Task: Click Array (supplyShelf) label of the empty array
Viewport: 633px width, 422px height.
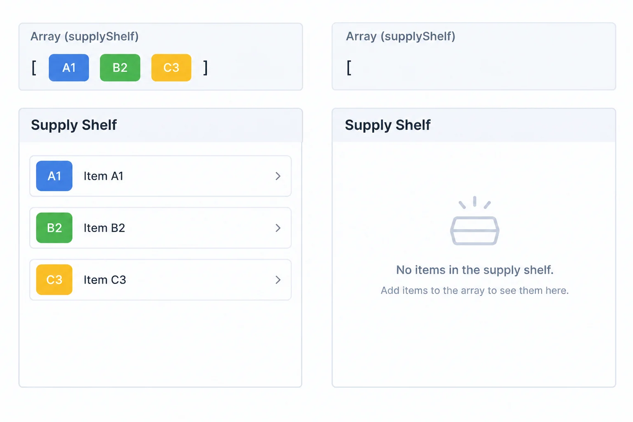Action: click(401, 37)
